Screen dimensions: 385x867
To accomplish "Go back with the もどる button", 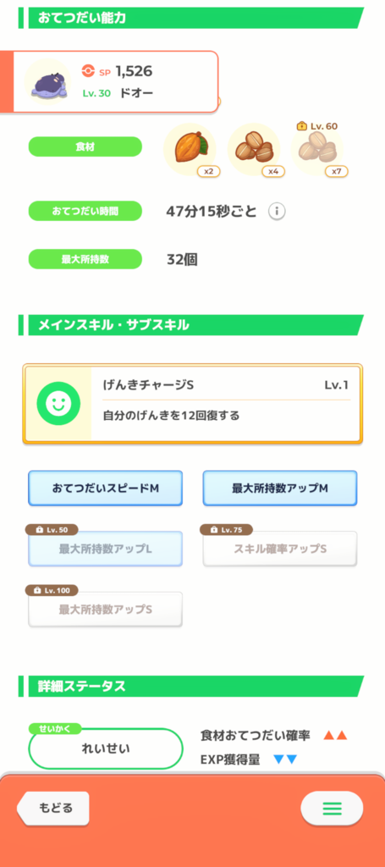I will 53,808.
